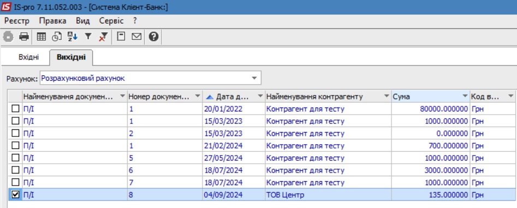
Task: Click the printer icon in toolbar
Action: pos(23,37)
